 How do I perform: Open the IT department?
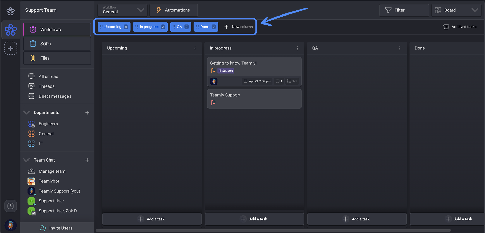40,143
